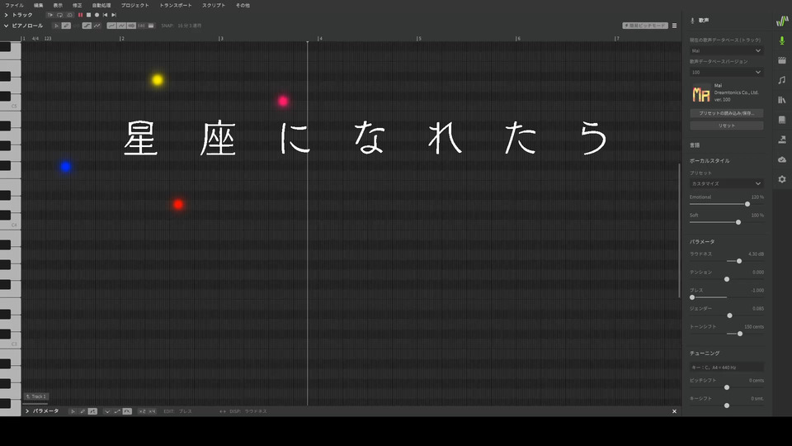792x446 pixels.
Task: Pause playback with the red pause button
Action: 80,15
